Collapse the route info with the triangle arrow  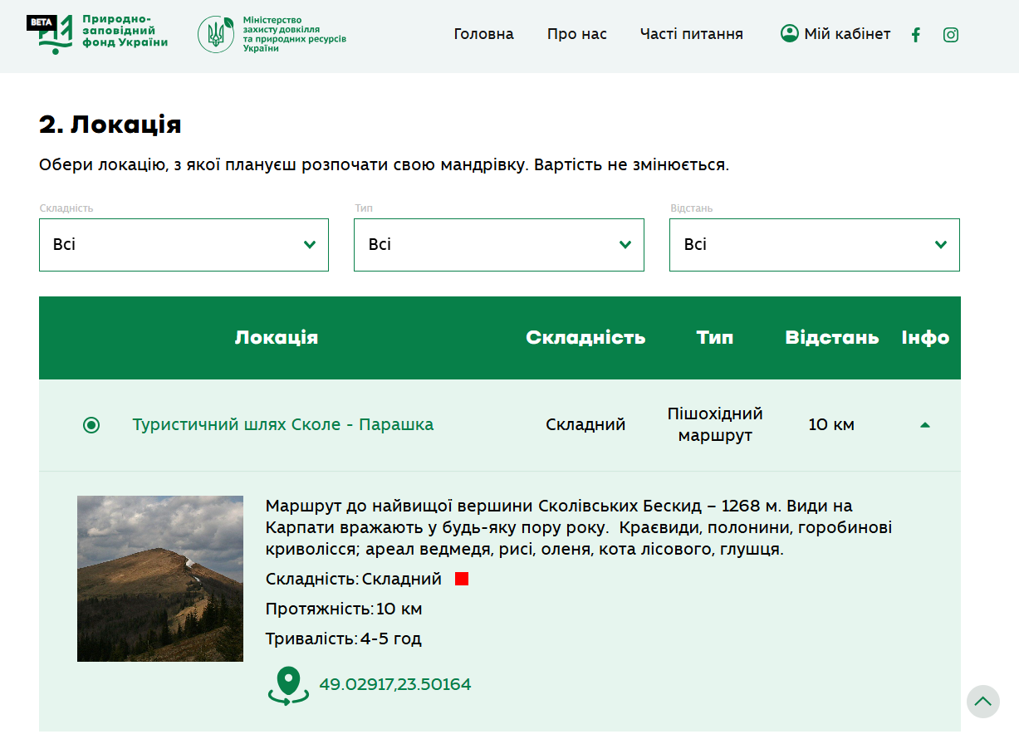click(x=925, y=425)
